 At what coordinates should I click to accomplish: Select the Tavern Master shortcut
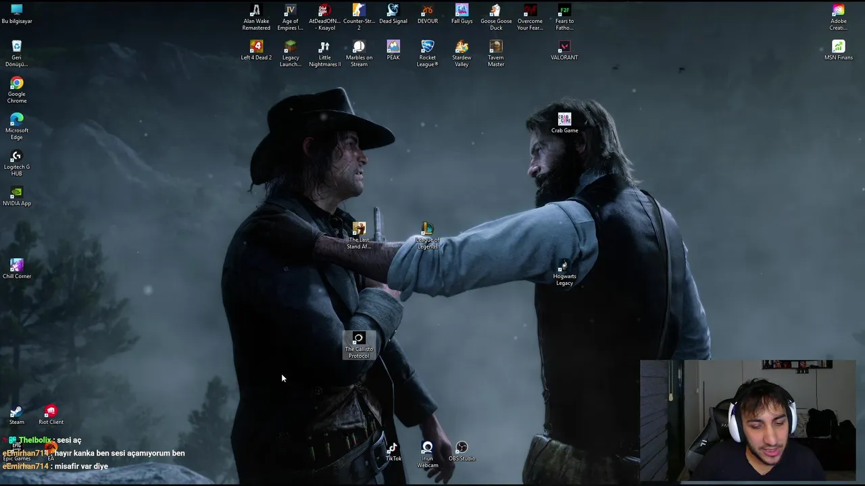tap(496, 54)
